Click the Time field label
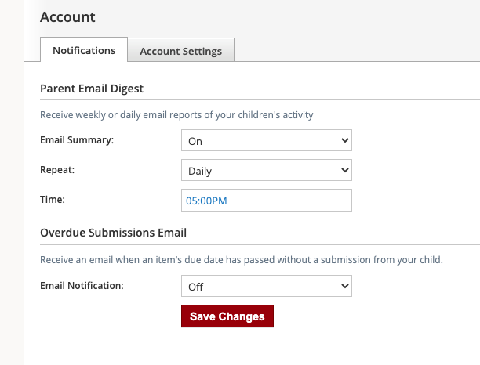This screenshot has width=480, height=365. pyautogui.click(x=53, y=199)
